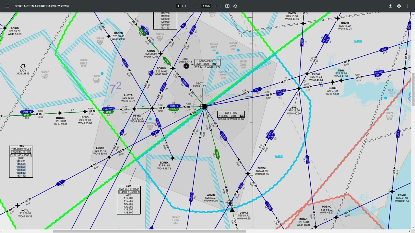The height and width of the screenshot is (233, 415).
Task: Download the SBWT ARC chart PDF
Action: [x=390, y=6]
